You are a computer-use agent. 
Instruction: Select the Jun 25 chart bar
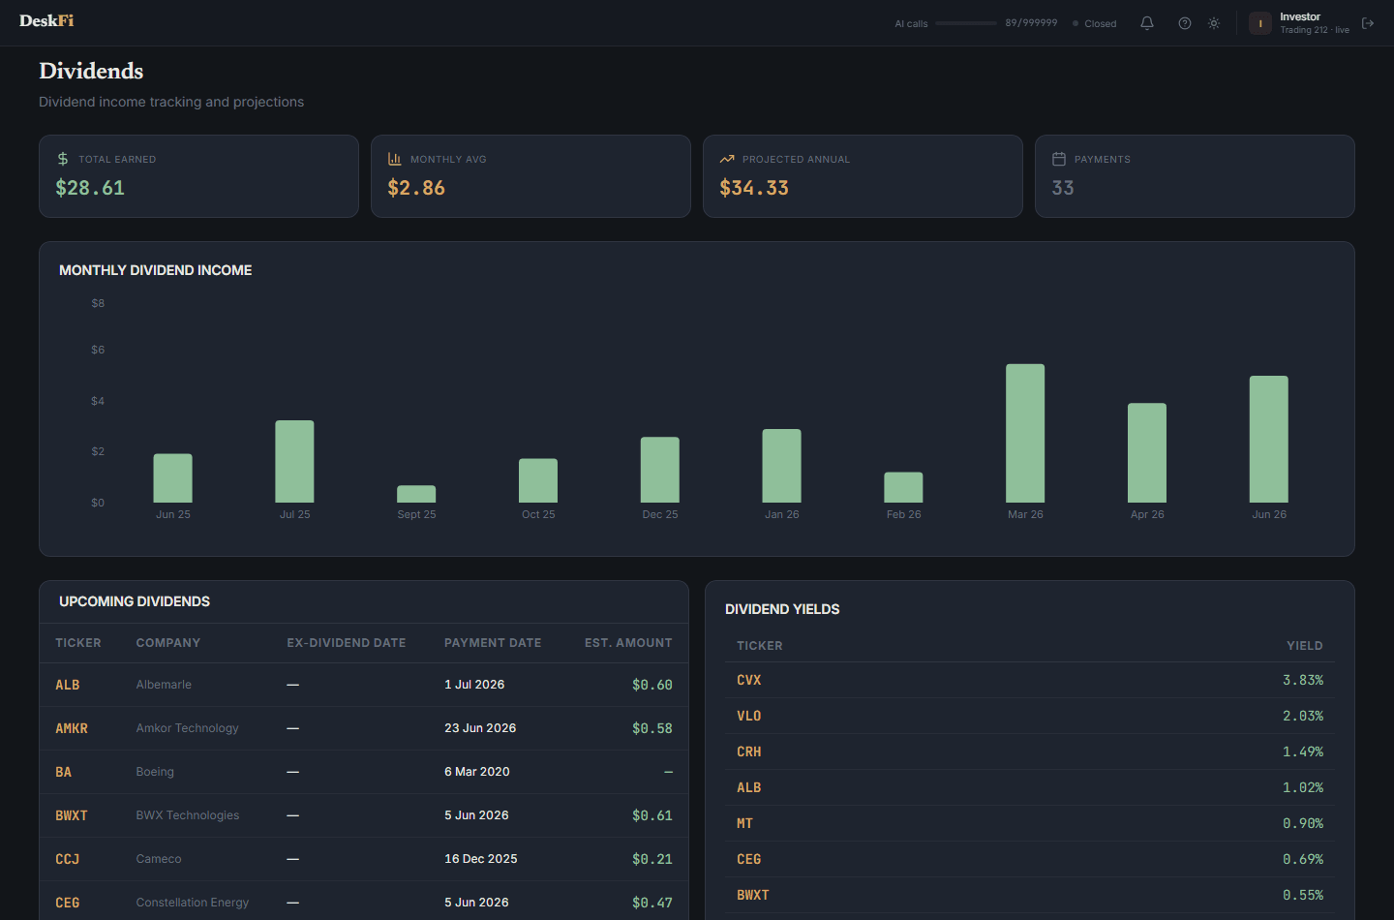pyautogui.click(x=173, y=478)
